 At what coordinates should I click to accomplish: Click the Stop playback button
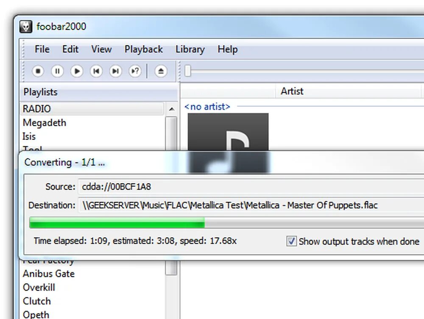tap(38, 71)
